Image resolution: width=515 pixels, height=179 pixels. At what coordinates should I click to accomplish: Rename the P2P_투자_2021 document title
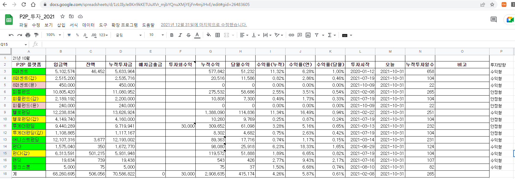(x=37, y=17)
